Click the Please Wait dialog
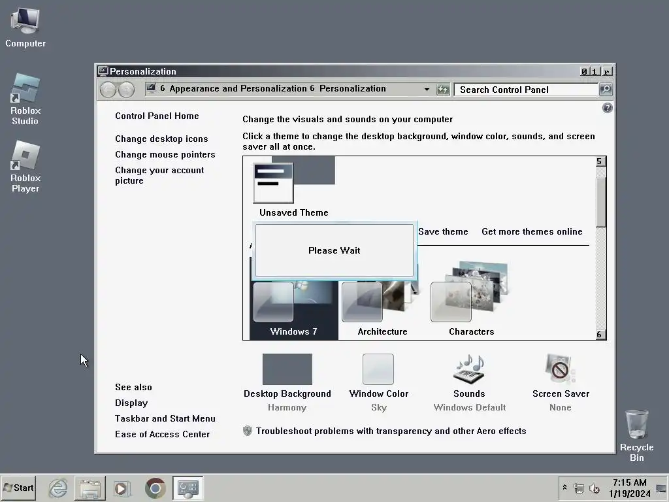 334,250
